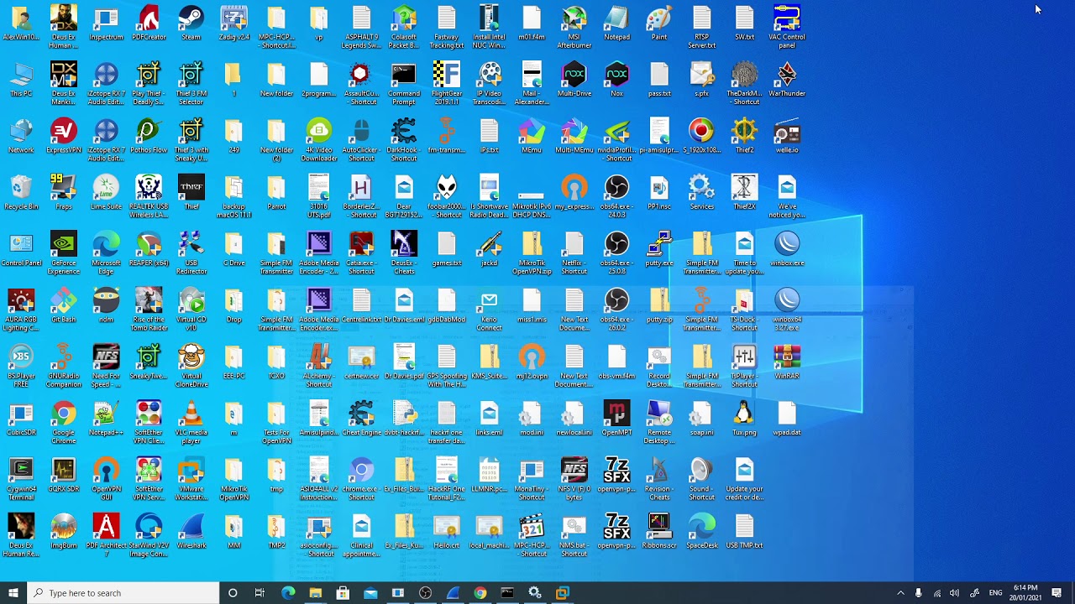Select the Cheat Engine desktop icon

[x=361, y=419]
